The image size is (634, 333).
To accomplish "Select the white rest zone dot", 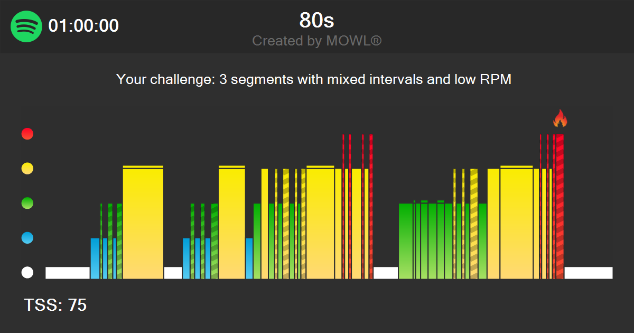I will click(x=27, y=273).
